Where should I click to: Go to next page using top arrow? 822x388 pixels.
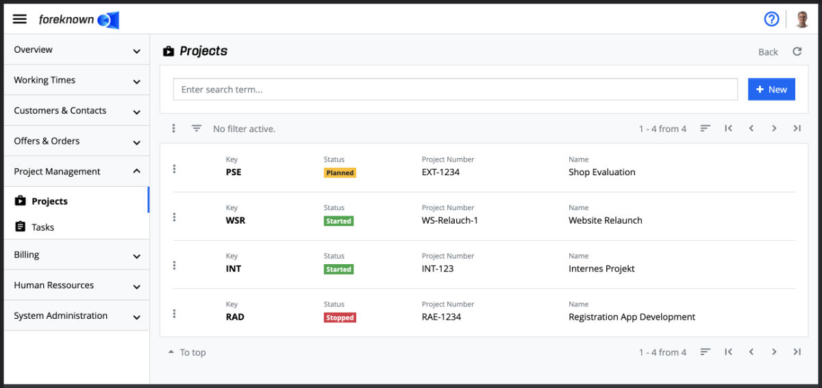coord(774,129)
